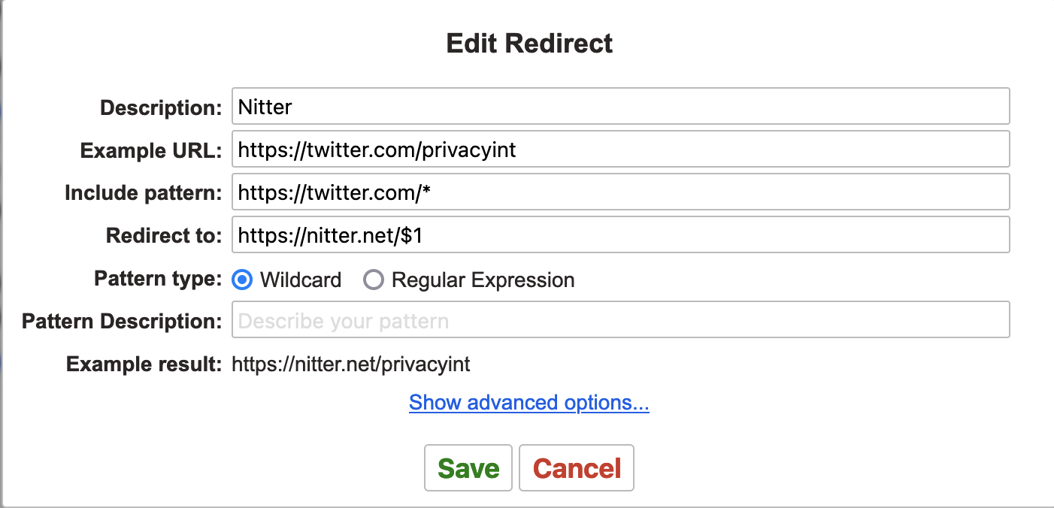This screenshot has height=508, width=1054.
Task: Click the 'Example URL:' field label
Action: (x=151, y=150)
